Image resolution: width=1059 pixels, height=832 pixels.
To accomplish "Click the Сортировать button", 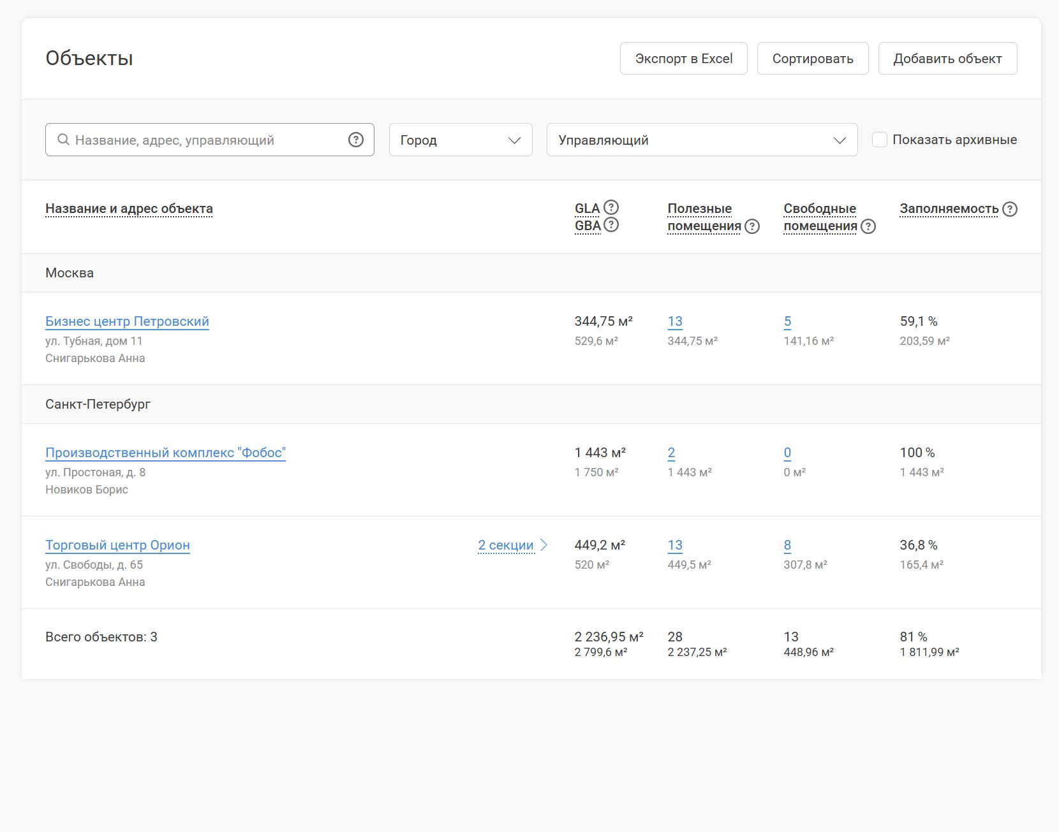I will (x=813, y=59).
